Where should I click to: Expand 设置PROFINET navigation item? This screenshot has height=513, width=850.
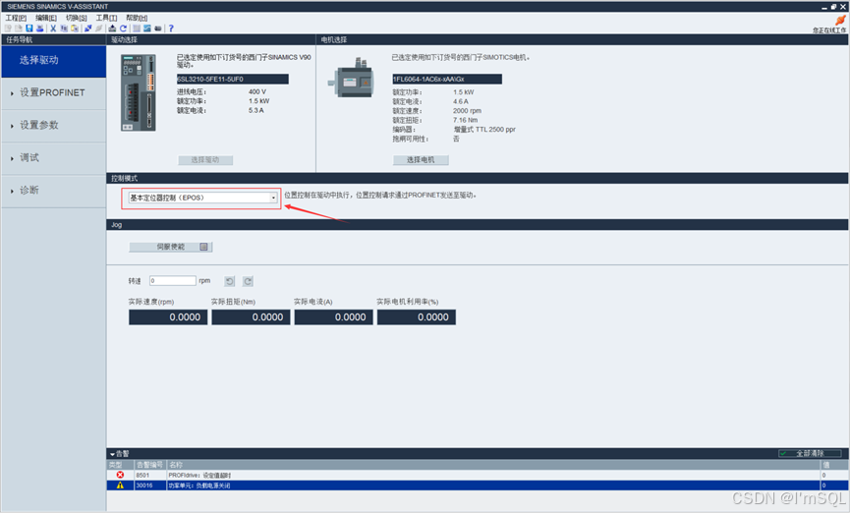(54, 93)
